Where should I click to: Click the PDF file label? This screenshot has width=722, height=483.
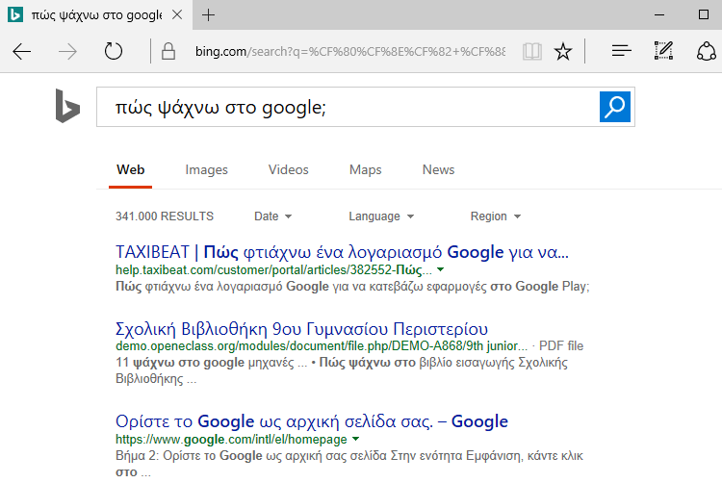(561, 346)
